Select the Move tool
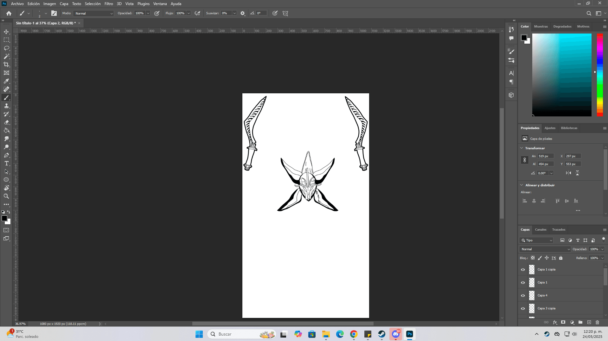Screen dimensions: 608x341 (6, 32)
